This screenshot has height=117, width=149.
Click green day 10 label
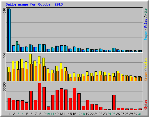48,114
